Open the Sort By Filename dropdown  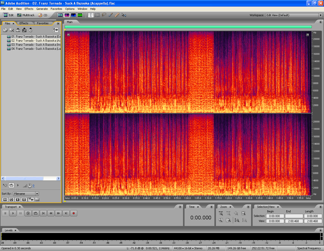coord(37,194)
